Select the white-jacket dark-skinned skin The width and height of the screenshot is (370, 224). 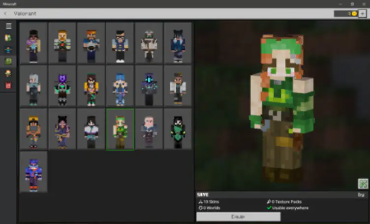pos(178,86)
